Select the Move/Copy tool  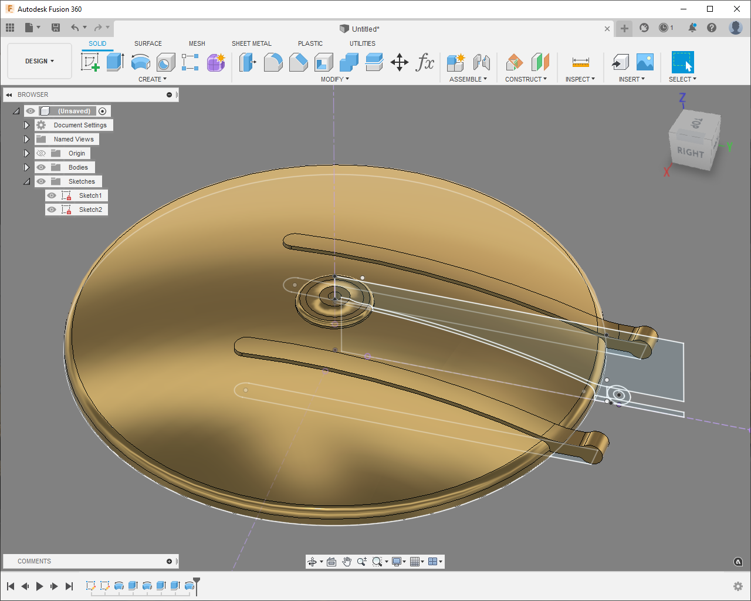(400, 62)
